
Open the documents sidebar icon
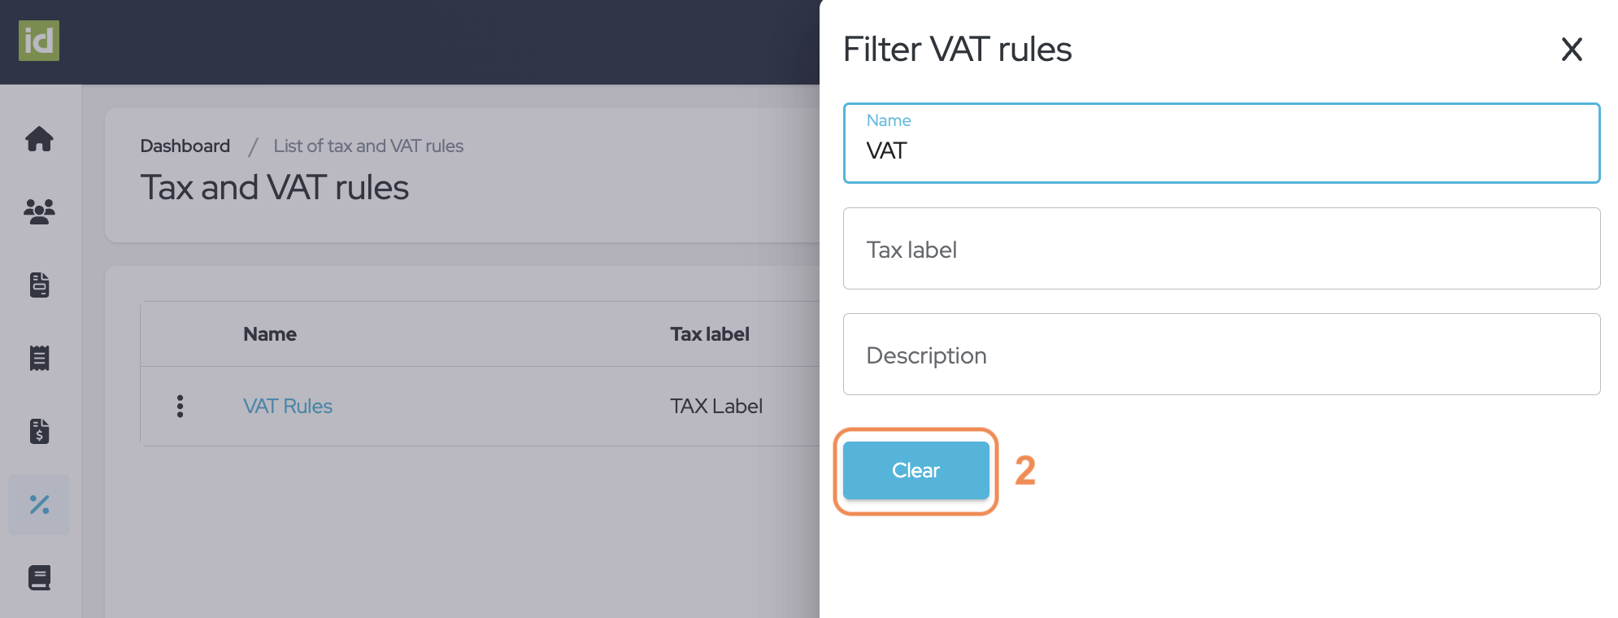pos(39,285)
